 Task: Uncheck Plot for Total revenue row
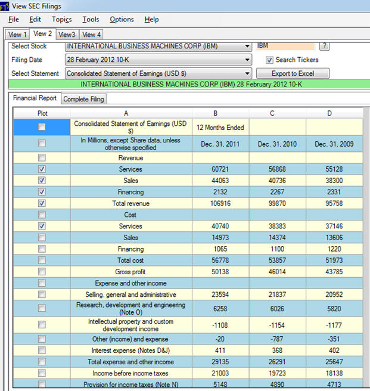[x=42, y=203]
